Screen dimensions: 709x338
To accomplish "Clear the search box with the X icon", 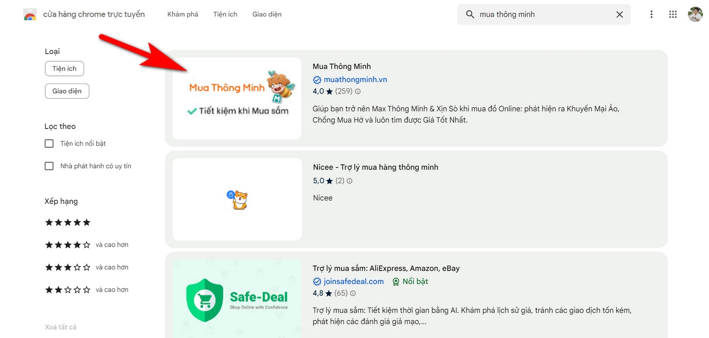I will point(619,15).
